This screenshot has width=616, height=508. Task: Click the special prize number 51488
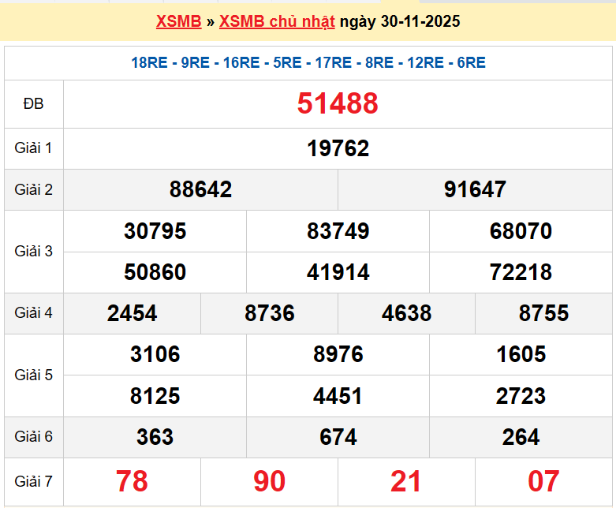pyautogui.click(x=338, y=103)
